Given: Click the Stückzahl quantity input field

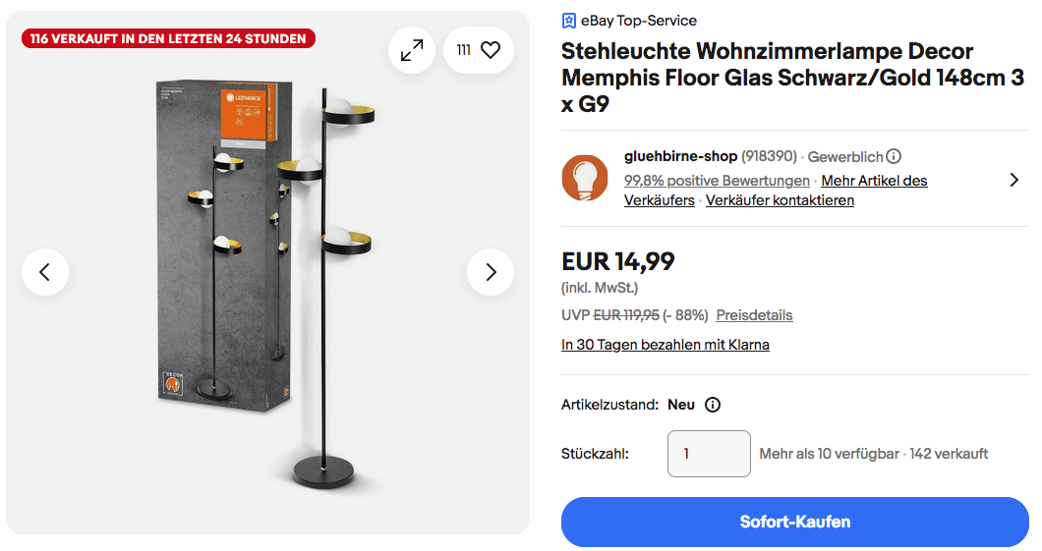Looking at the screenshot, I should [708, 454].
